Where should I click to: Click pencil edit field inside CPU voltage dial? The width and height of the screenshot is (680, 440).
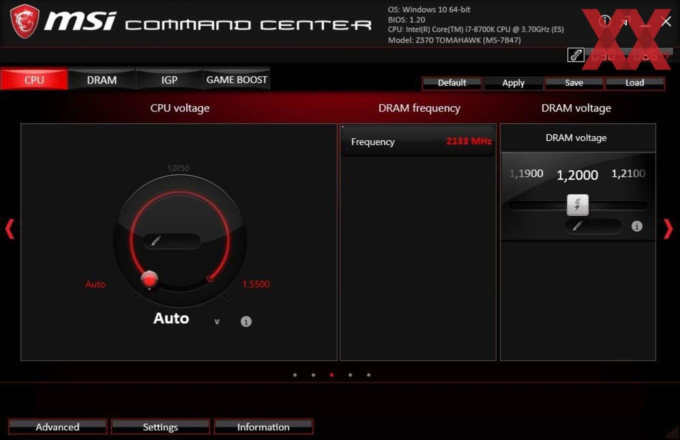pyautogui.click(x=171, y=241)
